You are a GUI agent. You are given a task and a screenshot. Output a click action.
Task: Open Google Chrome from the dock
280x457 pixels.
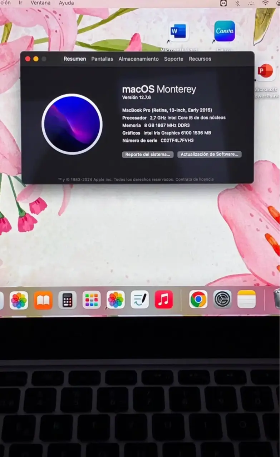tap(198, 299)
